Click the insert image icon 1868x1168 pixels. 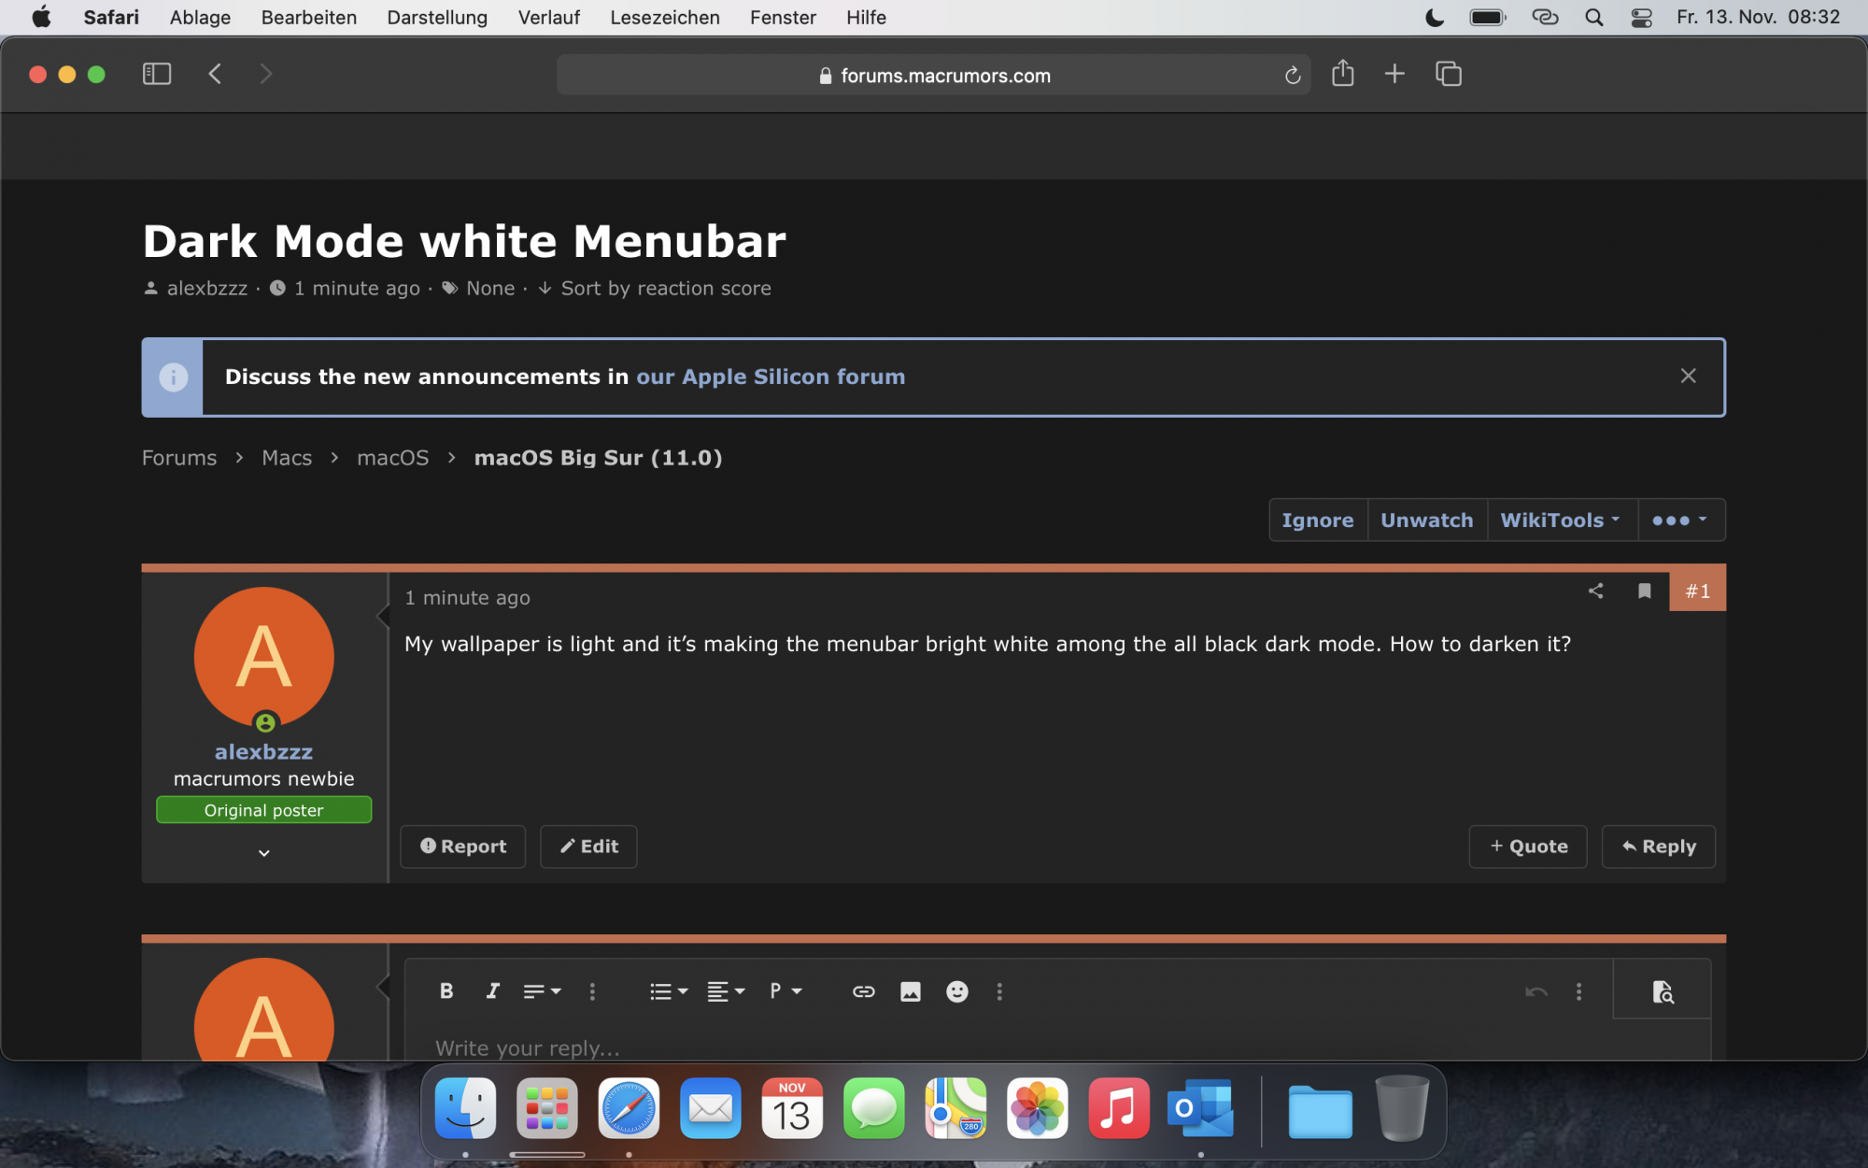[910, 991]
